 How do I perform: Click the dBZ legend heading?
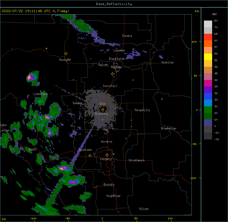(214, 14)
